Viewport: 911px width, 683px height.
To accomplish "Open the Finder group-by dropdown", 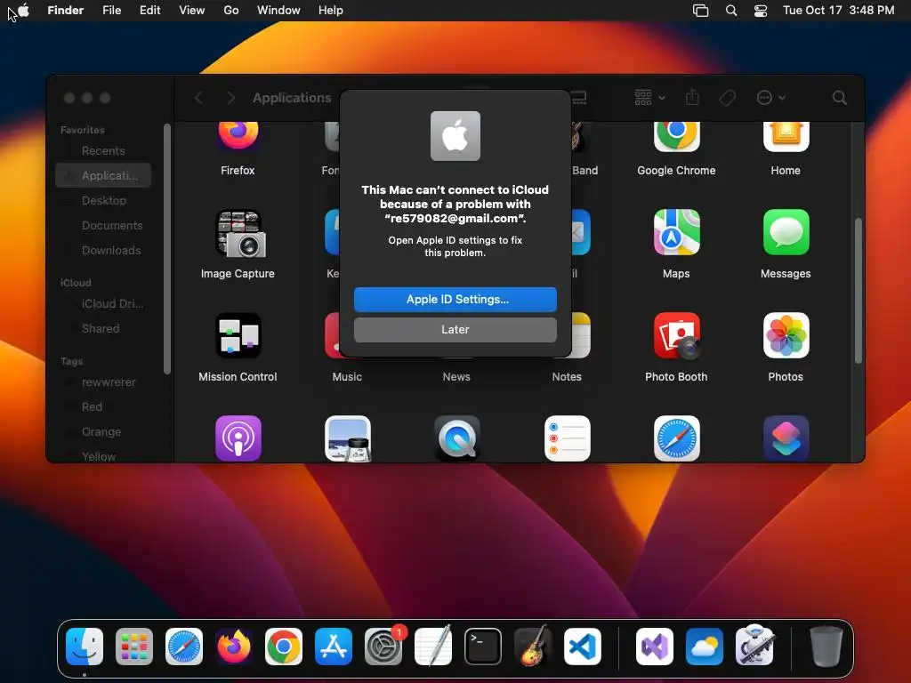I will (x=649, y=98).
